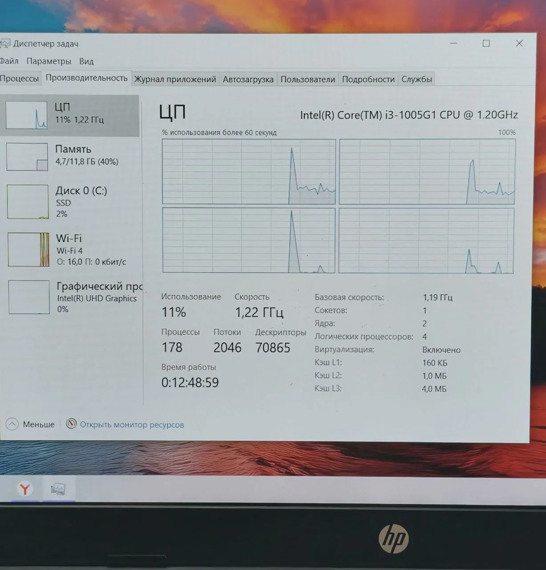The image size is (546, 570).
Task: Click the top-right logical processor graph
Action: click(x=427, y=171)
